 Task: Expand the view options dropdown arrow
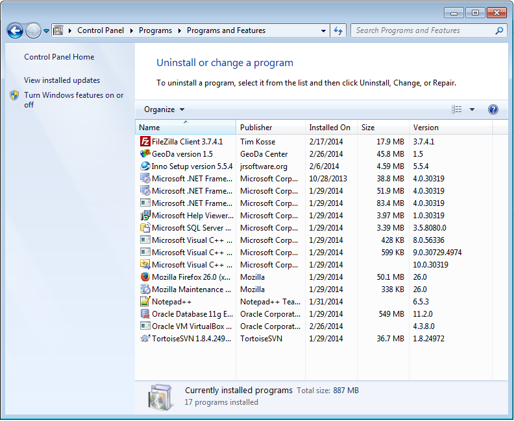coord(472,109)
